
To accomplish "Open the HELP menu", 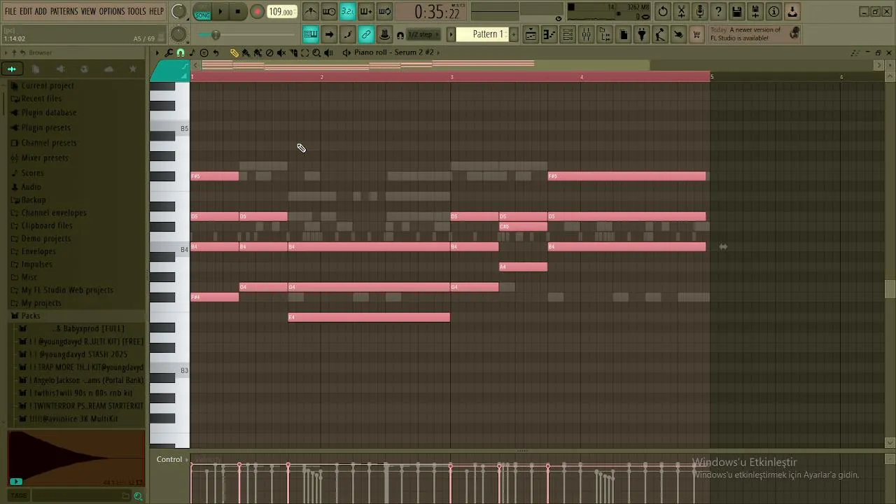I will coord(156,11).
